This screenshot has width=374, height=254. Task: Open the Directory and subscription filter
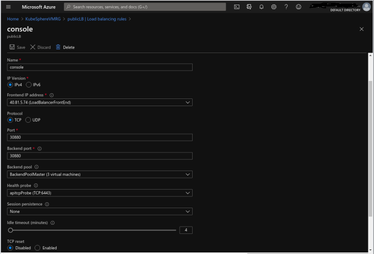click(x=249, y=7)
